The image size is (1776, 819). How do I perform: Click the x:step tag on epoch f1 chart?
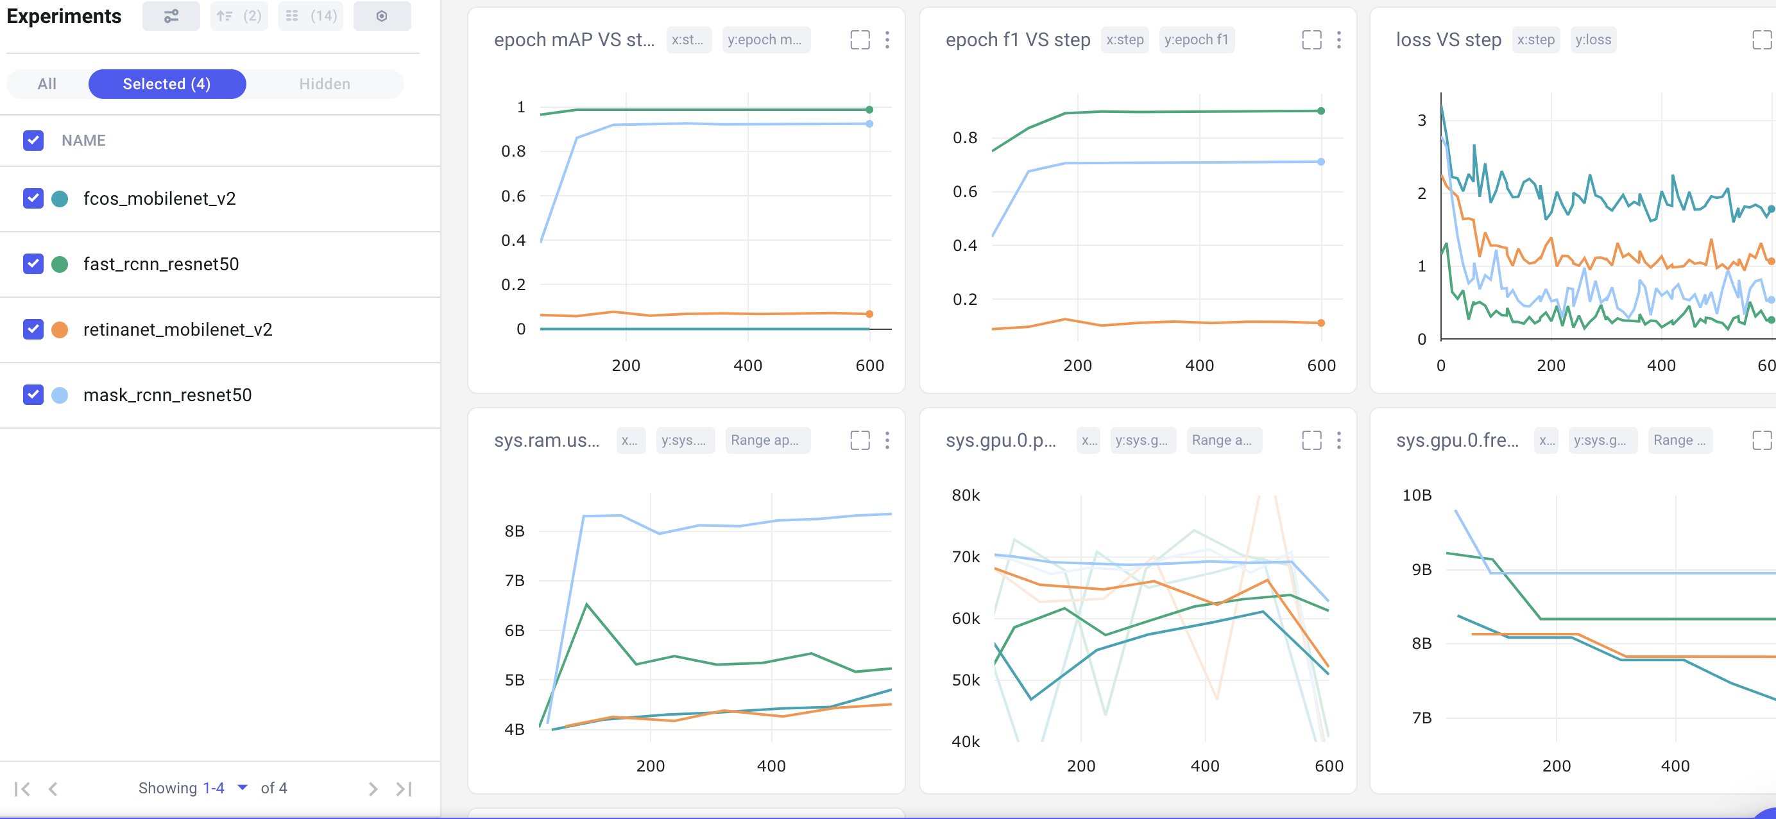1125,40
